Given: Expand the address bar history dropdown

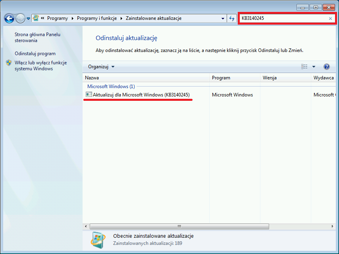Looking at the screenshot, I should tap(223, 18).
